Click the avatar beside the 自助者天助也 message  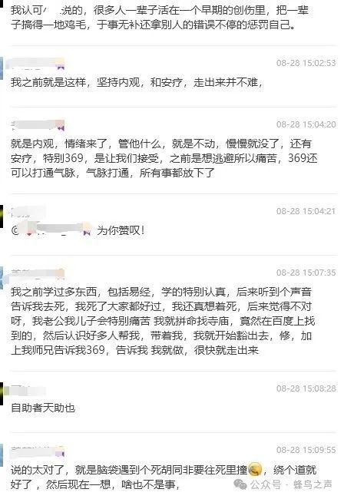tap(2, 394)
